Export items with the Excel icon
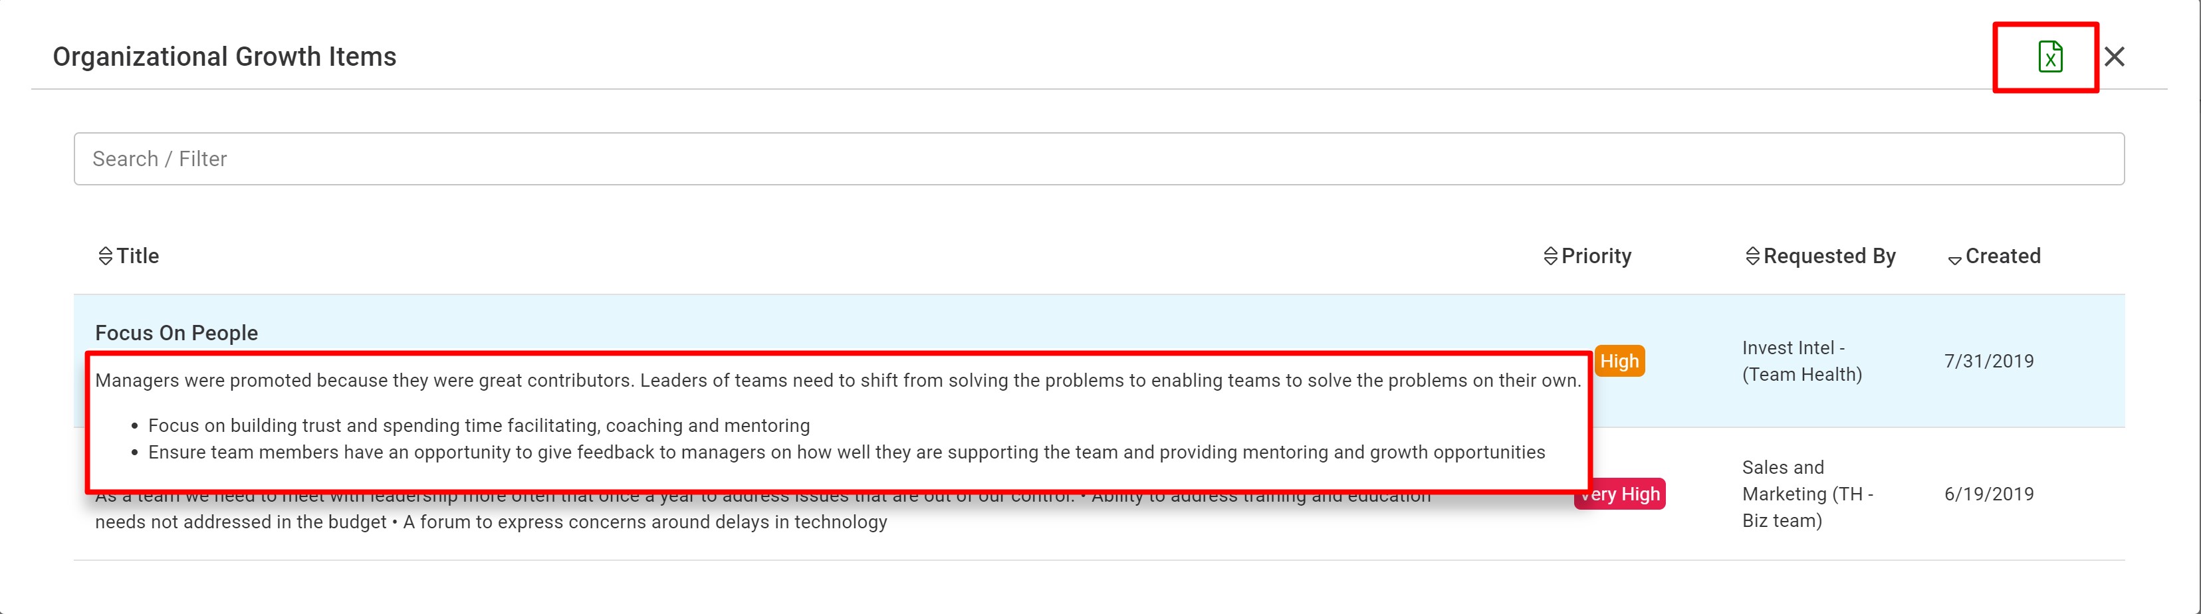Screen dimensions: 2201x614 point(2049,56)
